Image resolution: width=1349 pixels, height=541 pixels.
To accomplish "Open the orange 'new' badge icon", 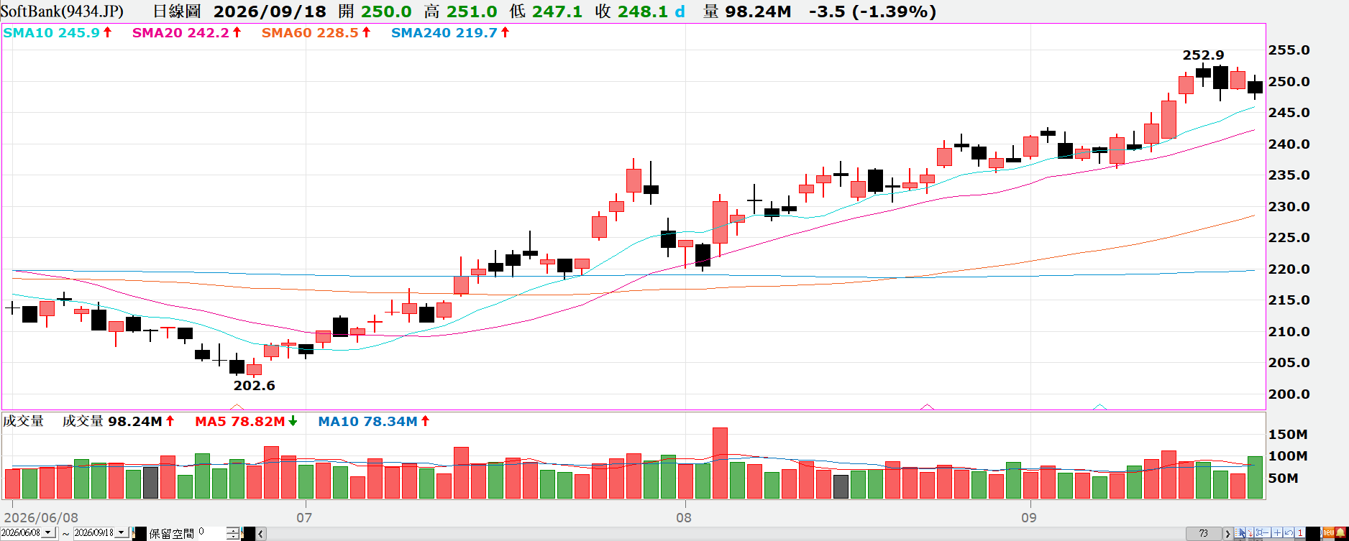I will 1329,532.
